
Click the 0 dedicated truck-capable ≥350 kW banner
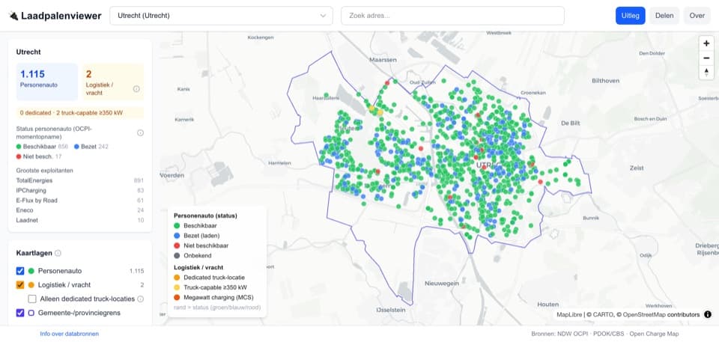pyautogui.click(x=80, y=112)
